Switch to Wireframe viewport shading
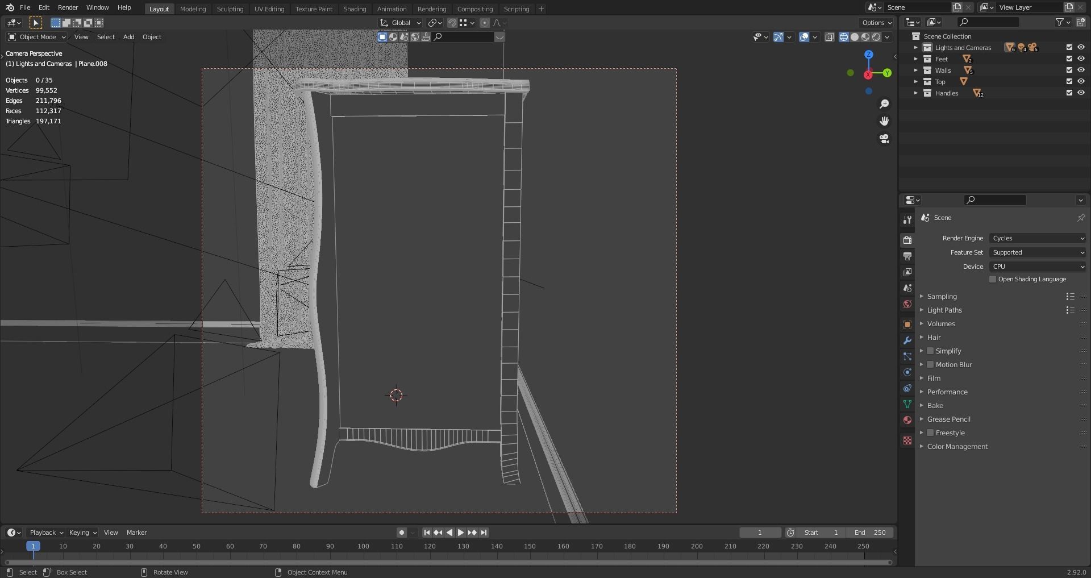 [x=844, y=37]
